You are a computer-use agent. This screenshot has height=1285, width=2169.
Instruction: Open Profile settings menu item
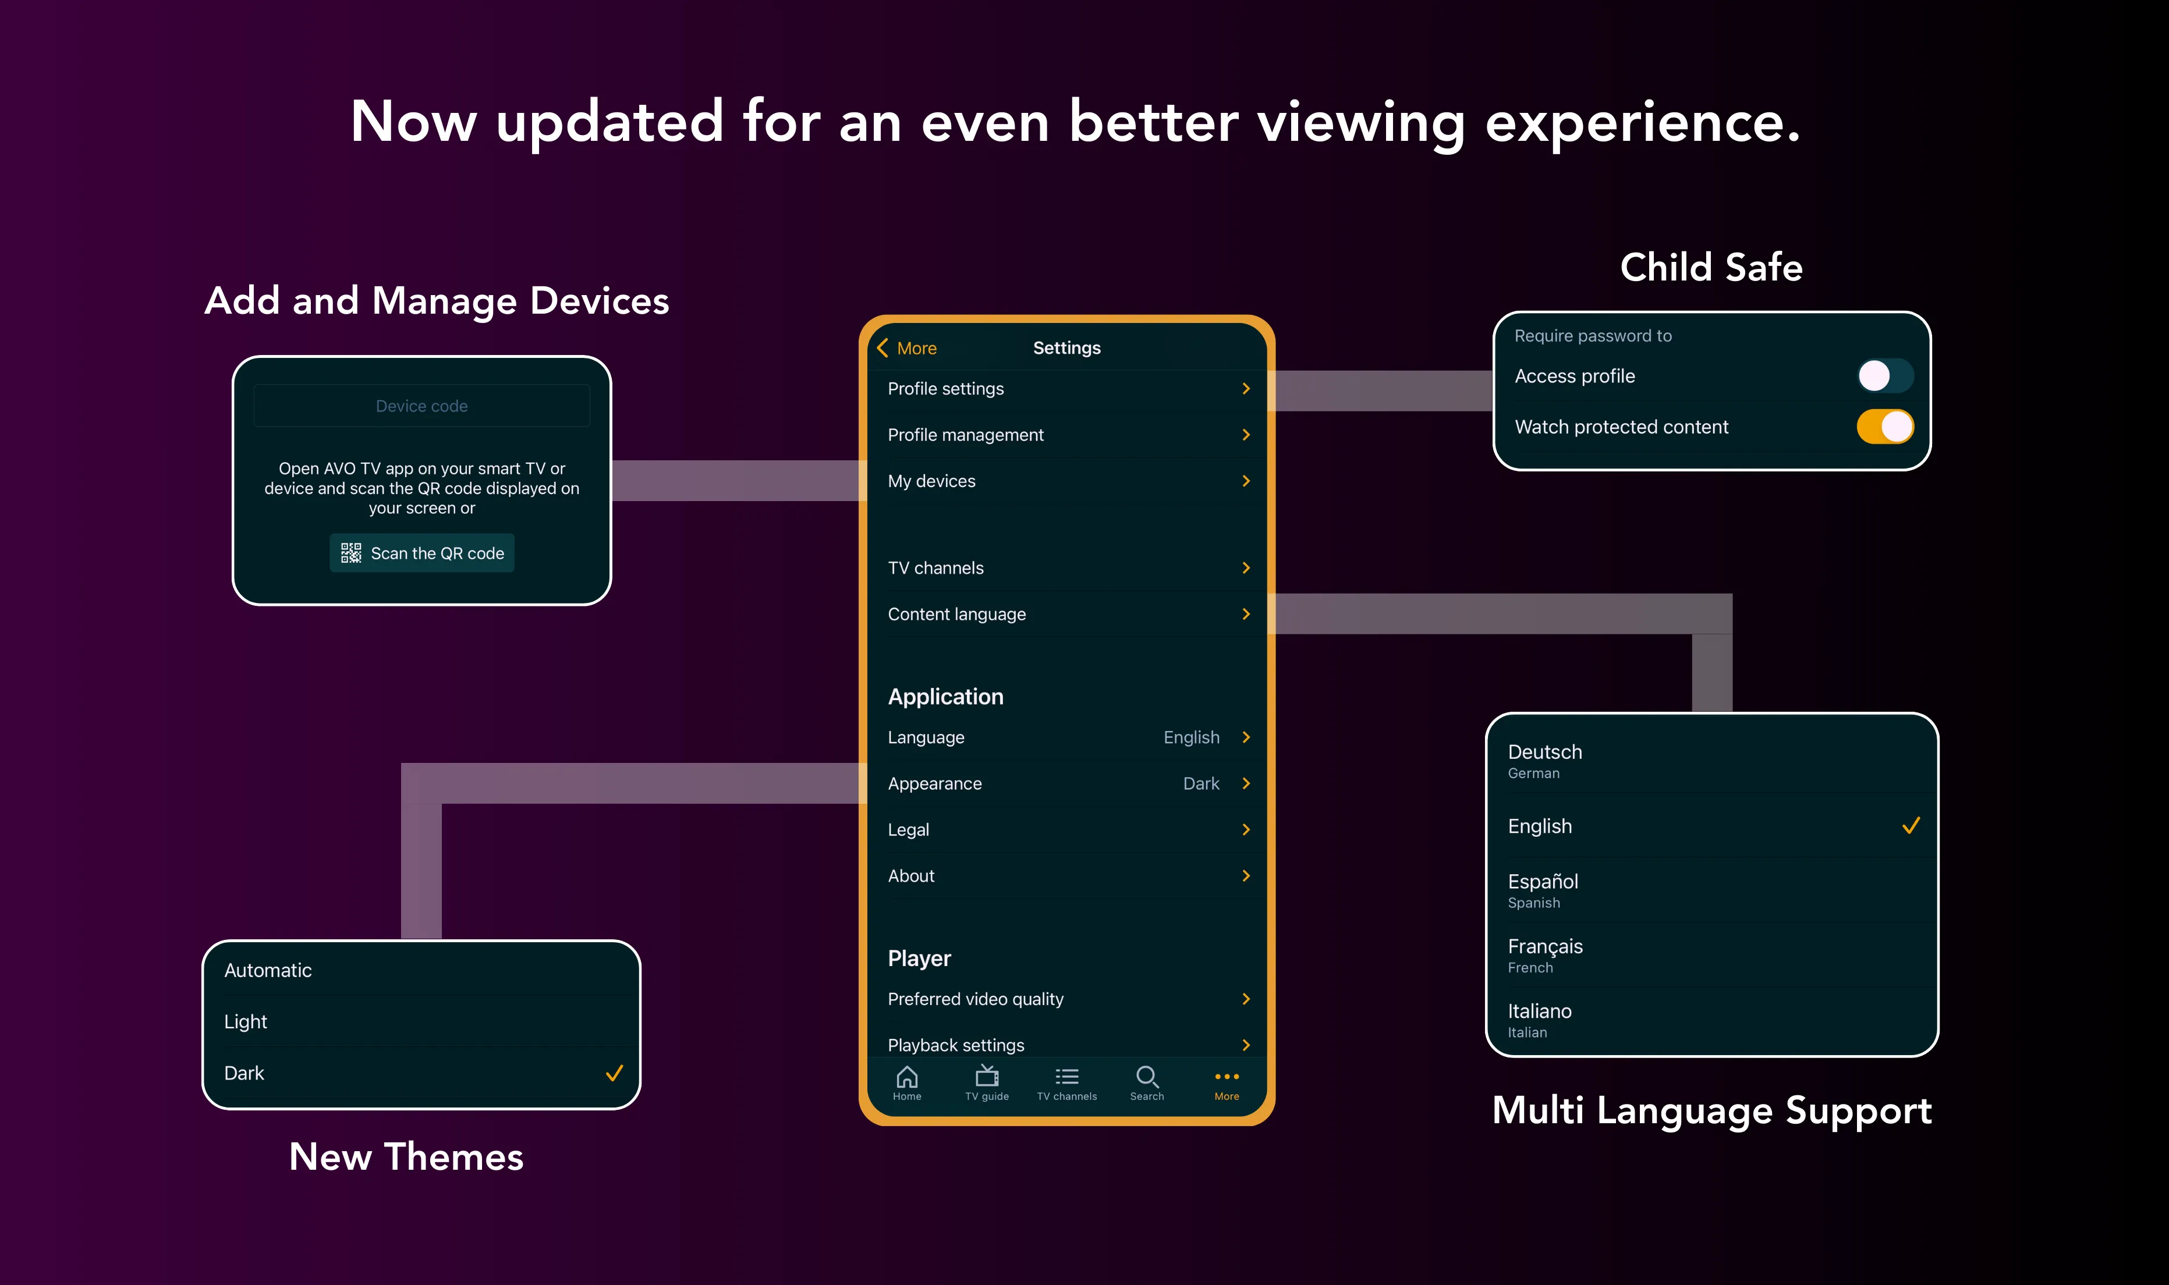(1066, 387)
